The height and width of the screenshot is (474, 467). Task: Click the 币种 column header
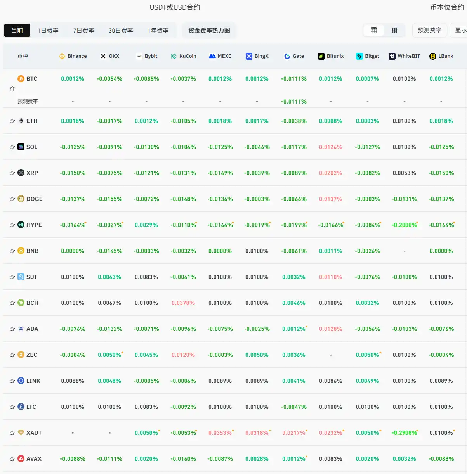[23, 56]
